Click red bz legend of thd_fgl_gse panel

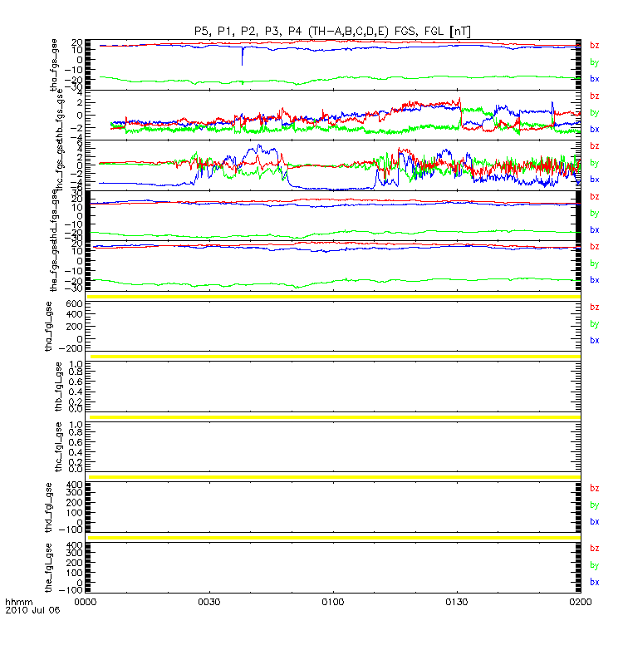[595, 488]
